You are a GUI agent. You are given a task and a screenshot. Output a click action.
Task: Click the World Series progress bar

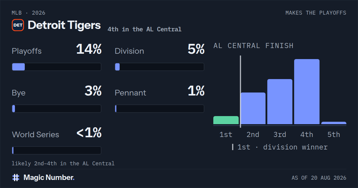[56, 150]
